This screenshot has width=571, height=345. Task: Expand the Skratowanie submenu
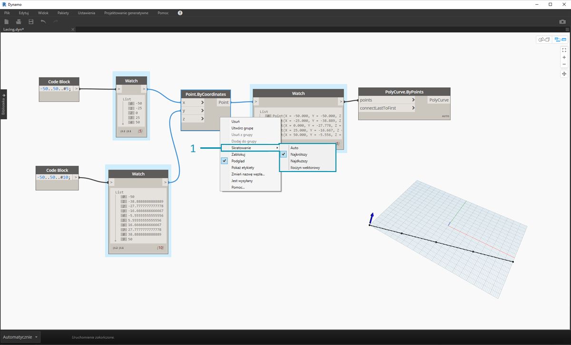251,148
